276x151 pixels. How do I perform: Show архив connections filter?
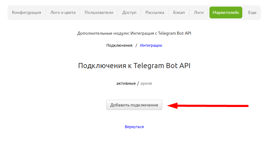coord(146,83)
